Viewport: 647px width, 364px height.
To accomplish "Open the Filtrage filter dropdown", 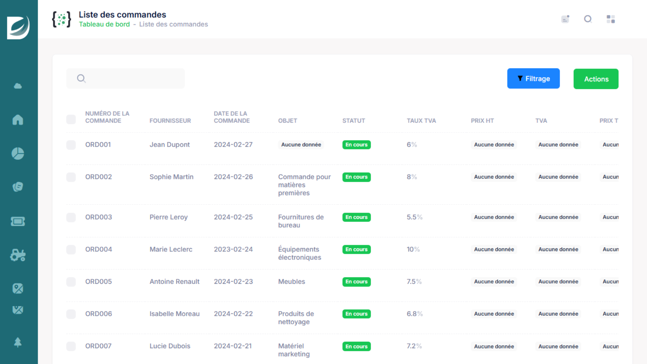I will [533, 79].
